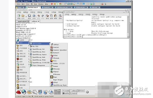This screenshot has width=153, height=98.
Task: Click root terminal taskbar button in panel
Action: tap(66, 93)
